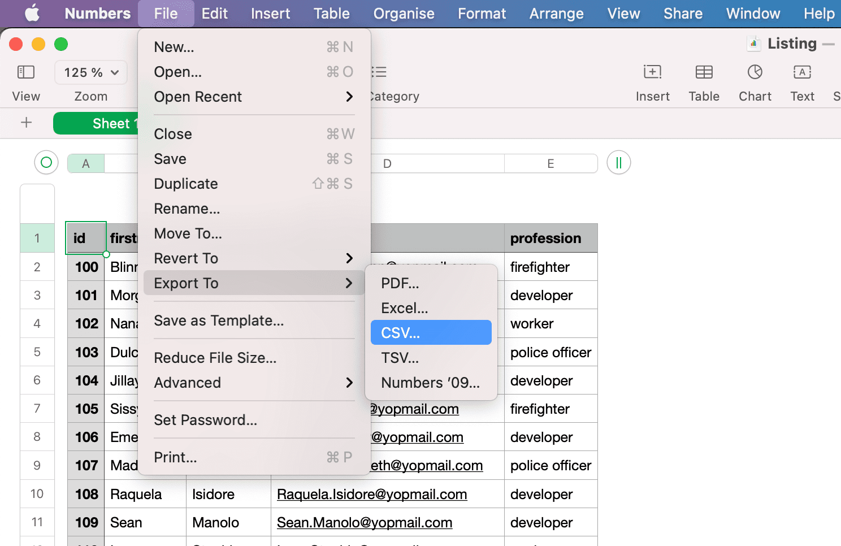Click the Print... menu item

click(x=175, y=457)
